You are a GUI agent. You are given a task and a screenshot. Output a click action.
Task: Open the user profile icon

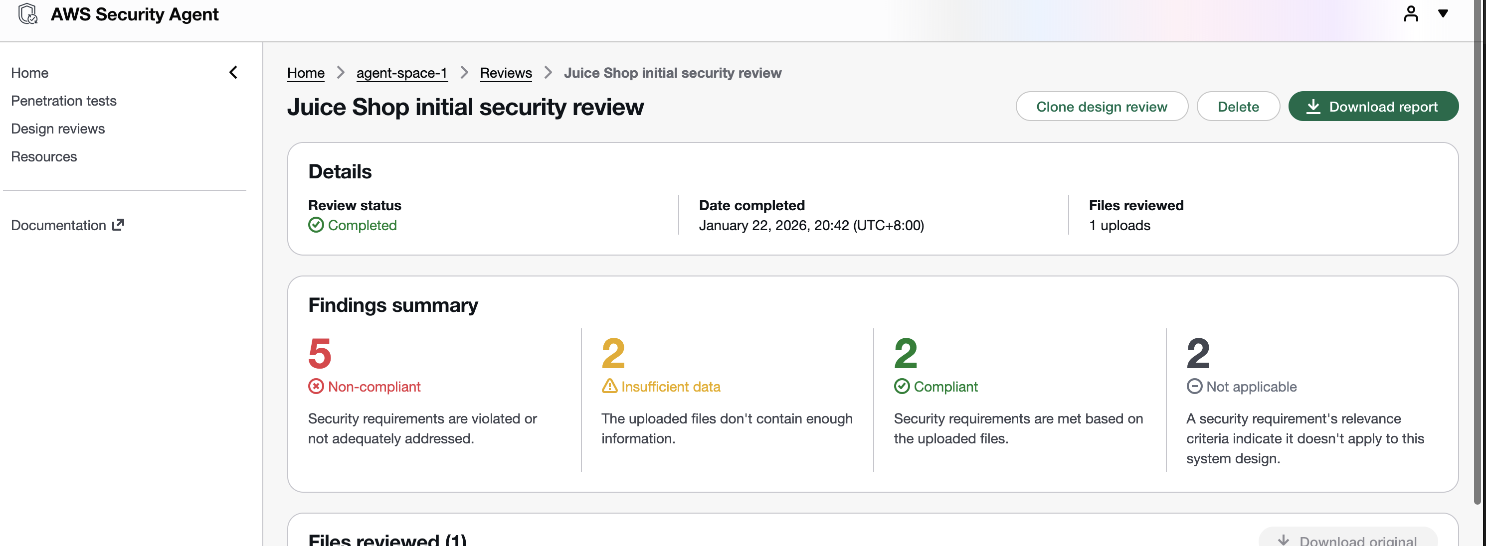point(1410,14)
